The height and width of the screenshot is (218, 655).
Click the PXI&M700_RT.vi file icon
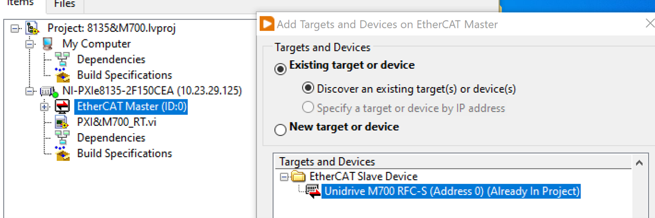(62, 123)
